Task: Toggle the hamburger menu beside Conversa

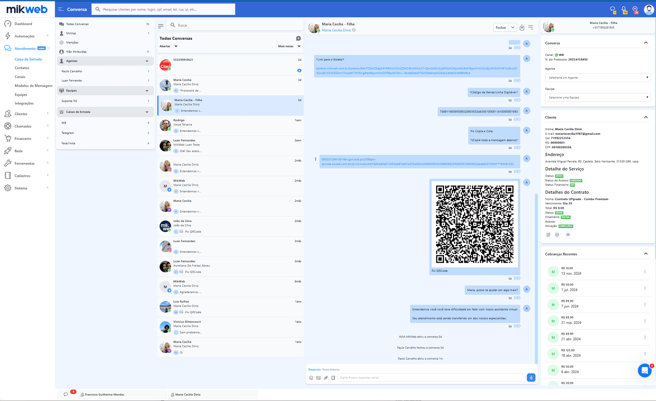Action: point(61,9)
